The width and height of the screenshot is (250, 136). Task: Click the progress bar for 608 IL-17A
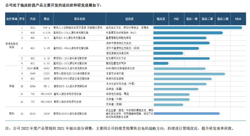(x=188, y=33)
